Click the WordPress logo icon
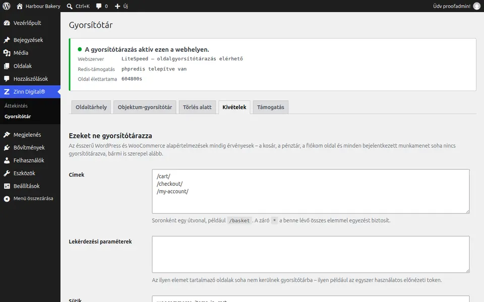Image resolution: width=484 pixels, height=302 pixels. [7, 6]
